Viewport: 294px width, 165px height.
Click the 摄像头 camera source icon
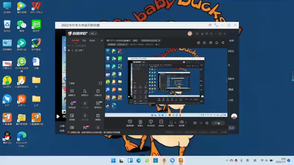pyautogui.click(x=140, y=123)
